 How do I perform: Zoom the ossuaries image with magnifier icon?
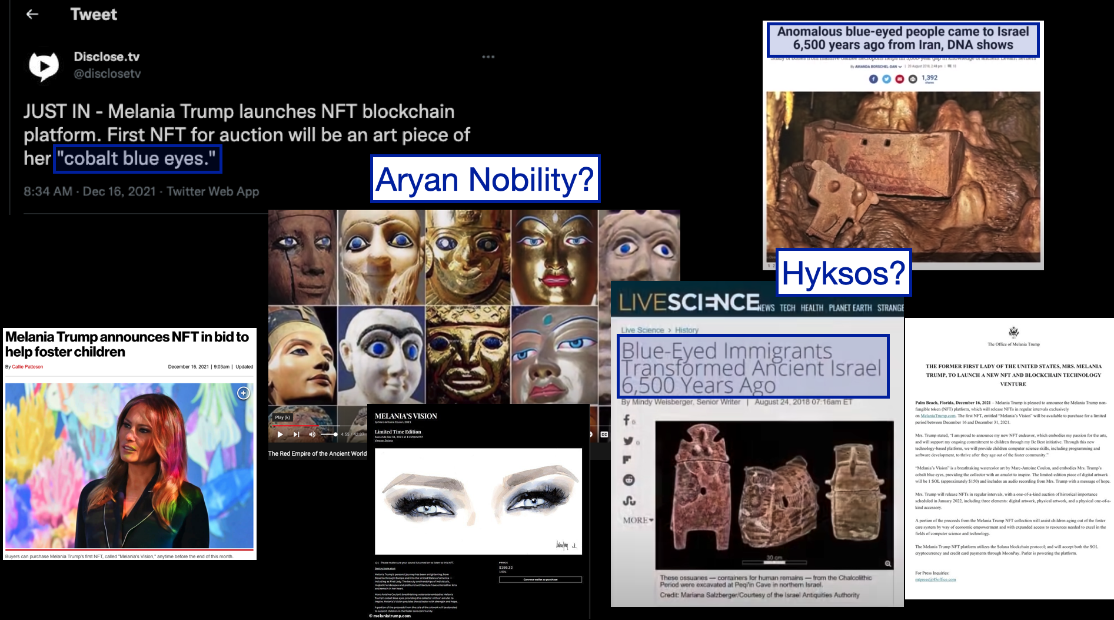[887, 563]
